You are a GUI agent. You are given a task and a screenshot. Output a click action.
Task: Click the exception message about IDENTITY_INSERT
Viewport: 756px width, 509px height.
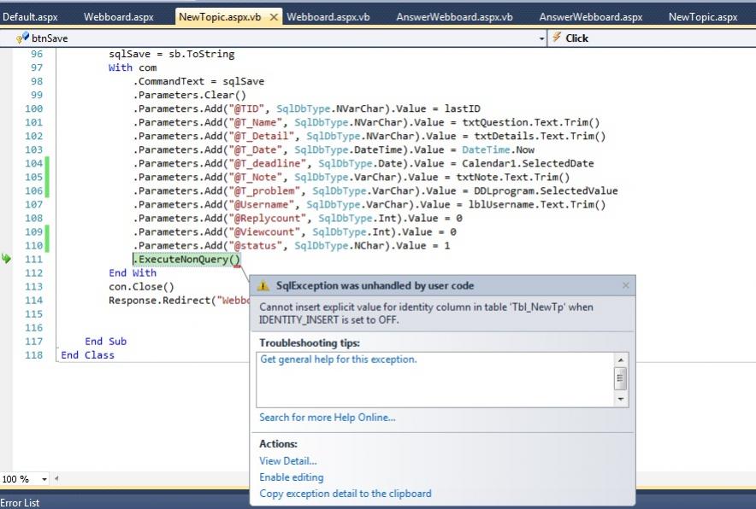pyautogui.click(x=426, y=313)
